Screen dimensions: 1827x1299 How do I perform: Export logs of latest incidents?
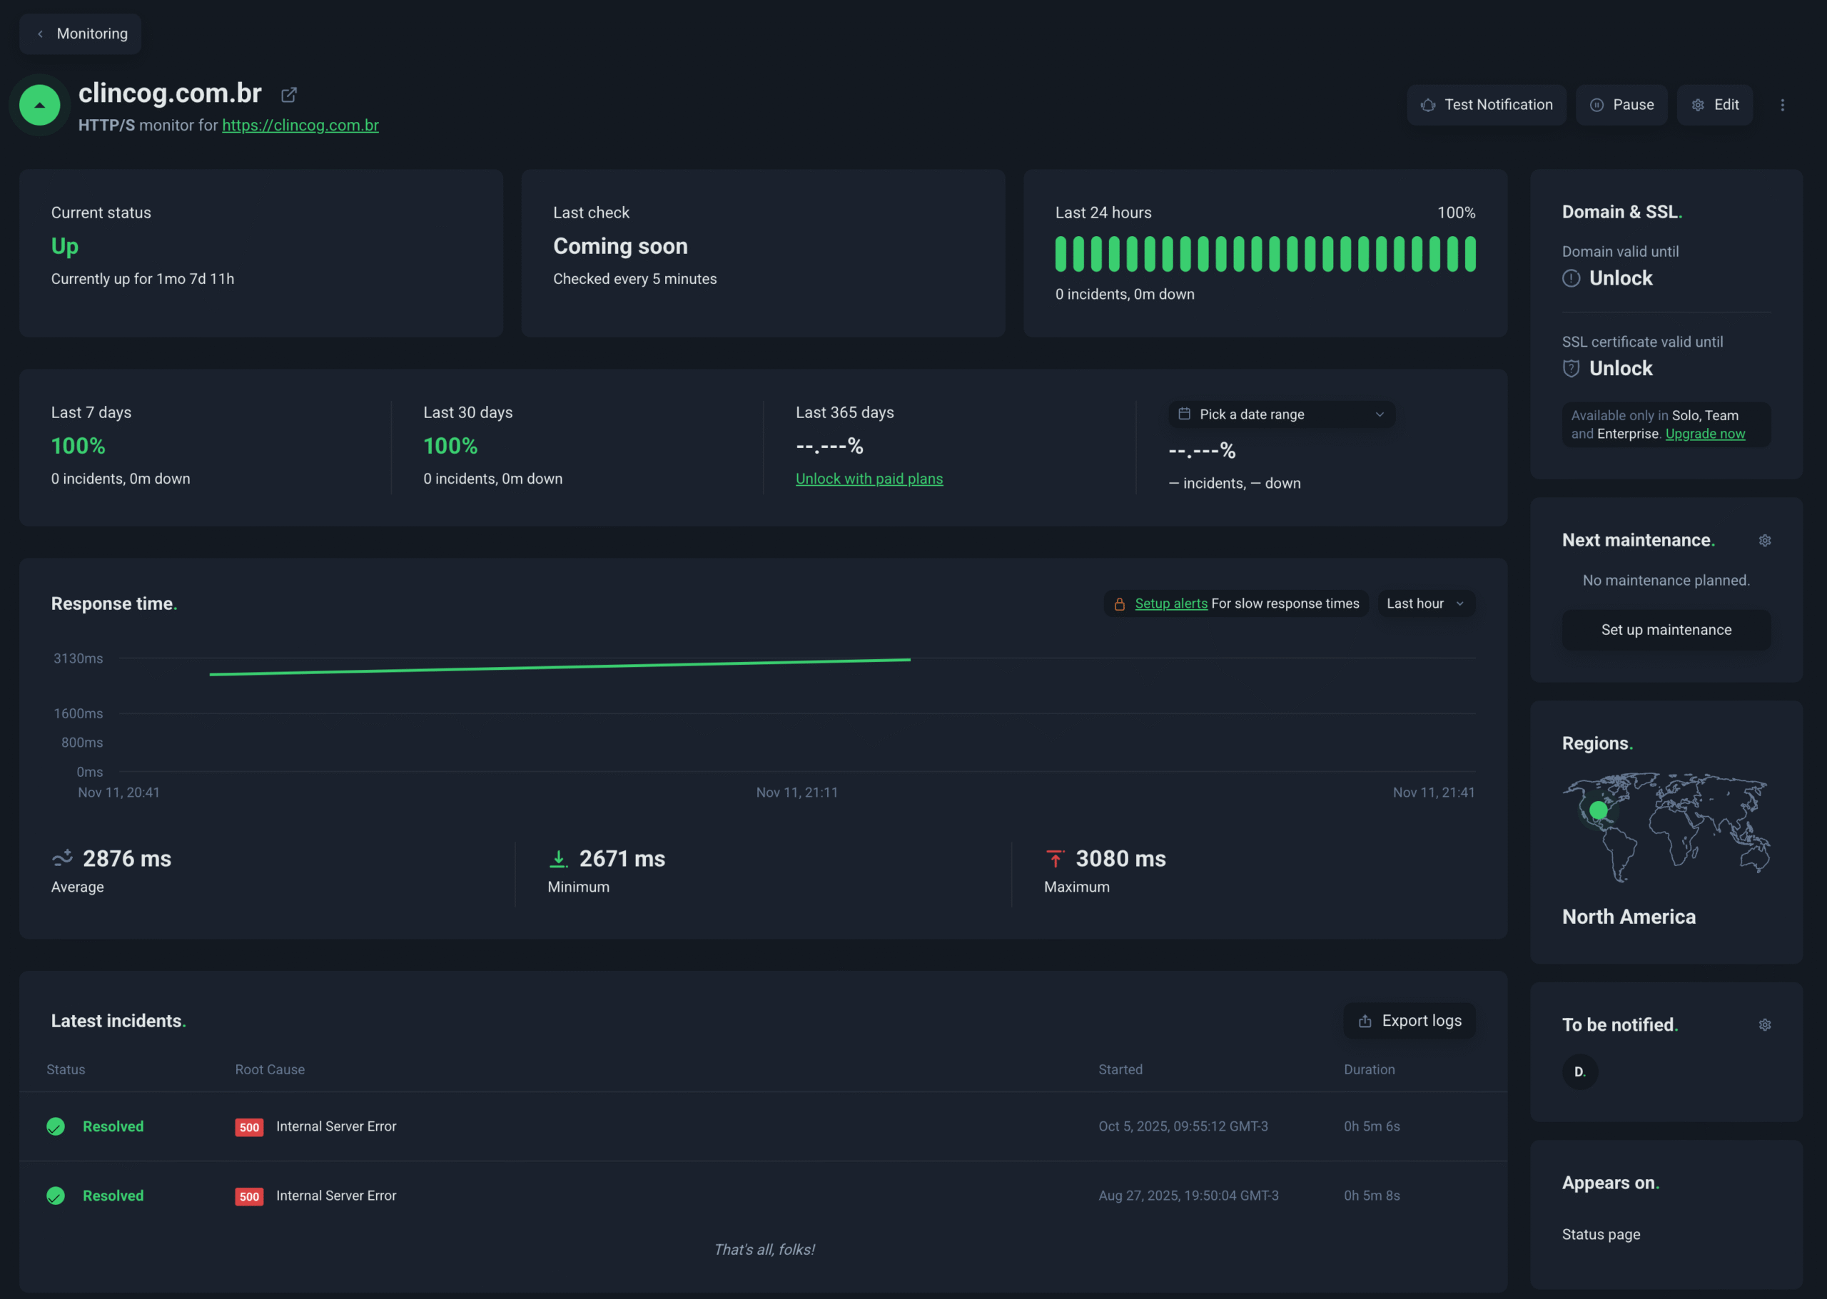1409,1021
